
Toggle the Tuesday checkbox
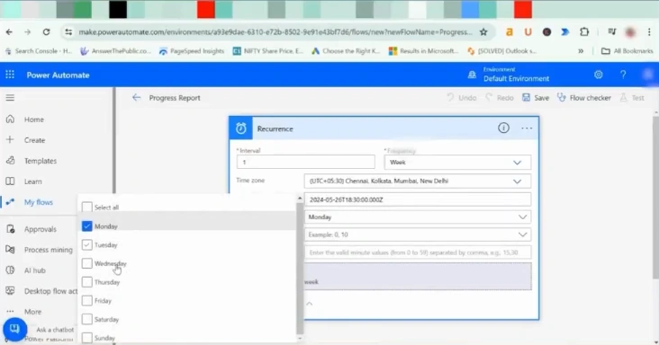click(x=86, y=244)
